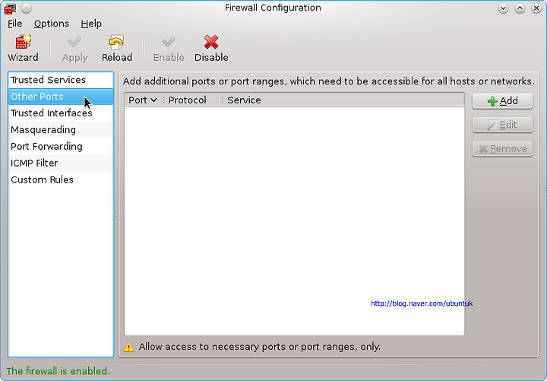This screenshot has width=547, height=381.
Task: Select Masquerading in sidebar
Action: pos(61,130)
